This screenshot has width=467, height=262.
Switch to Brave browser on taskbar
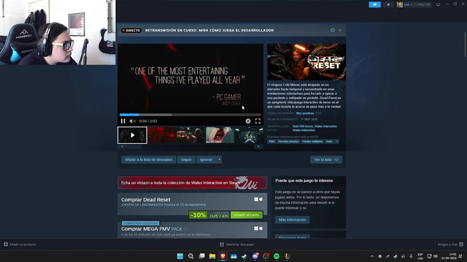(223, 256)
